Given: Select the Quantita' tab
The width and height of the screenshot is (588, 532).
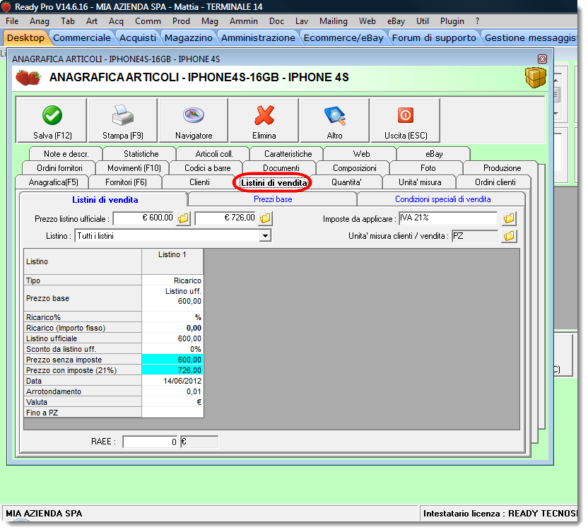Looking at the screenshot, I should point(346,182).
